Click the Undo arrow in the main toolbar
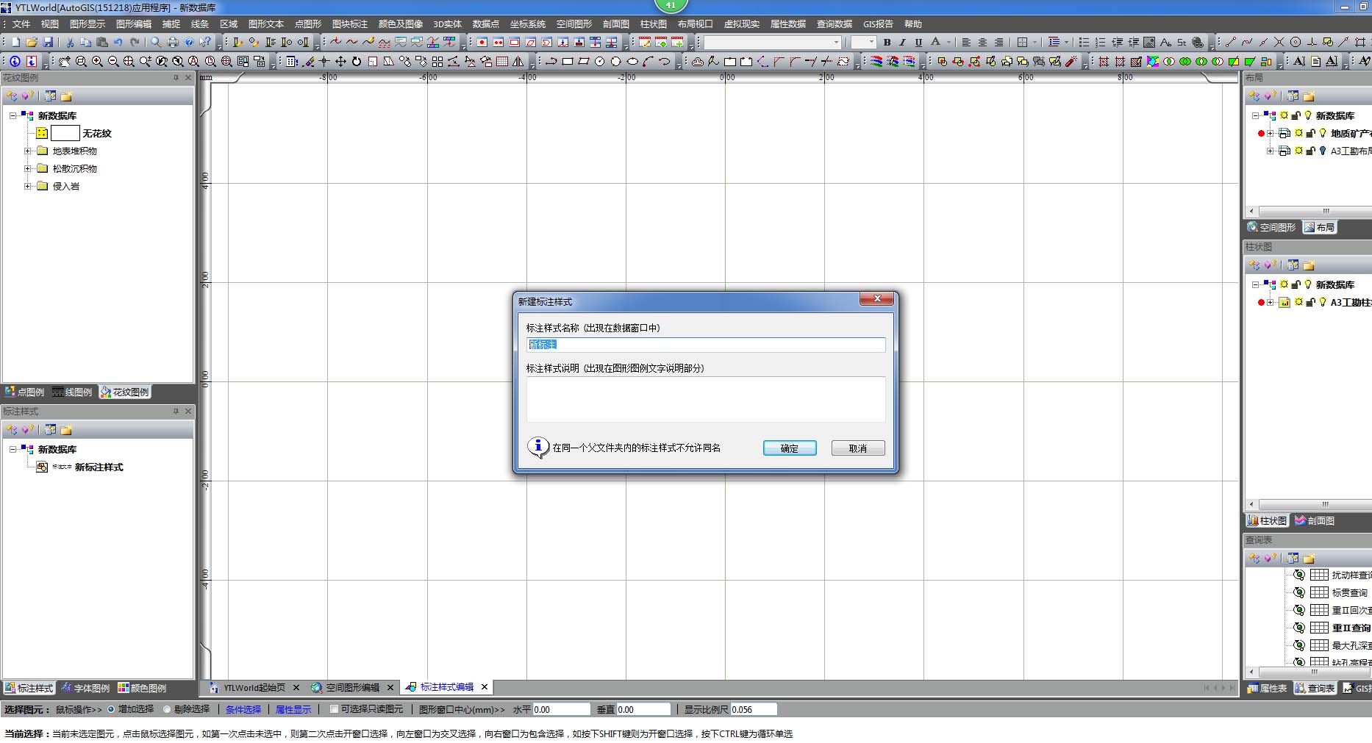Viewport: 1372px width, 743px height. point(118,43)
